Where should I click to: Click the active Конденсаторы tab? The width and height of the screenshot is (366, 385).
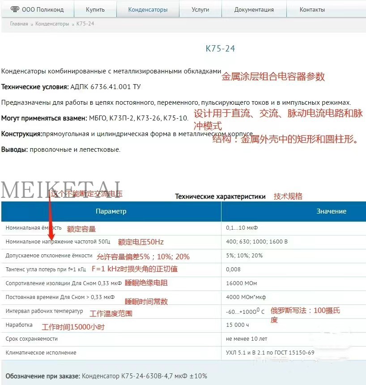148,9
